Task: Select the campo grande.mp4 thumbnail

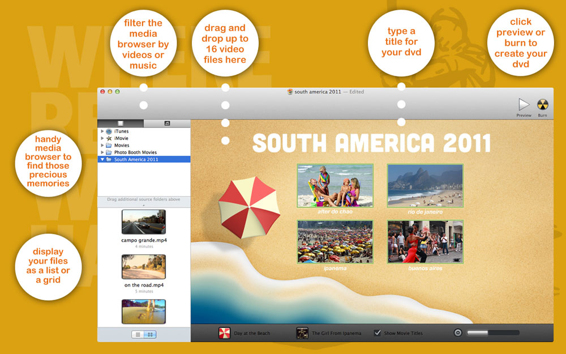Action: point(144,222)
